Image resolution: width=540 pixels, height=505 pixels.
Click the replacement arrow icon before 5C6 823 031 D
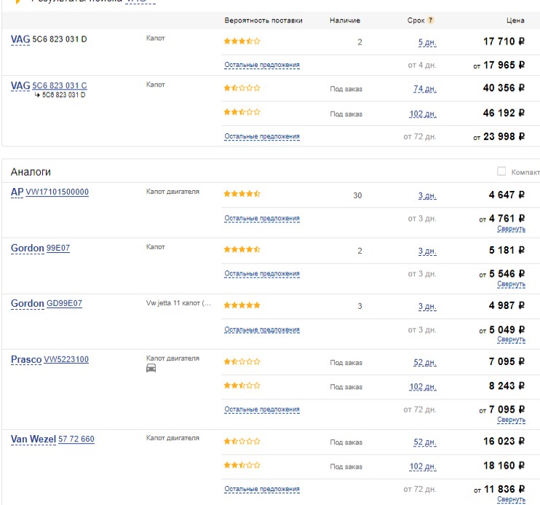[37, 95]
